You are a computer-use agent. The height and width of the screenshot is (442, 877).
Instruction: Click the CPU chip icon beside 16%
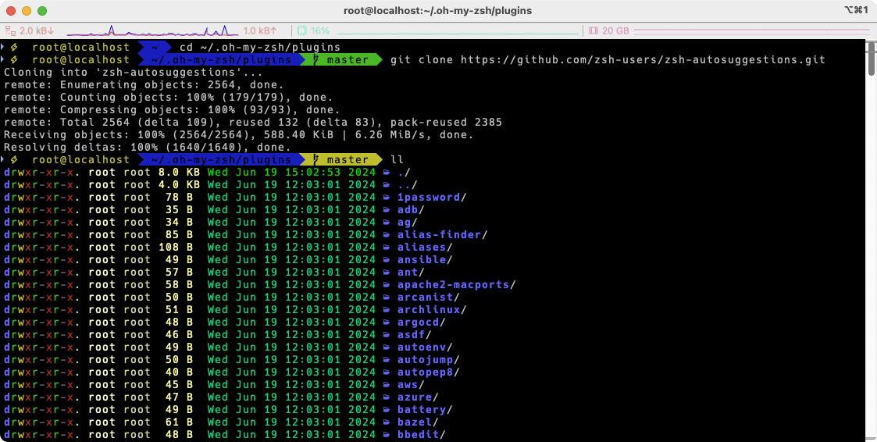tap(301, 30)
